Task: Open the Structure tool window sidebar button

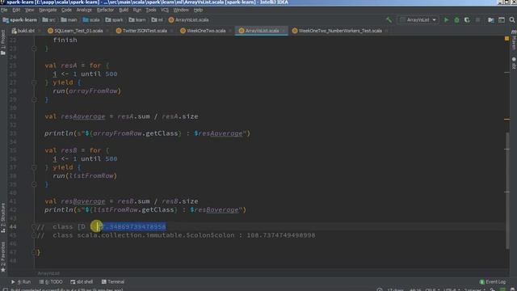Action: point(3,217)
